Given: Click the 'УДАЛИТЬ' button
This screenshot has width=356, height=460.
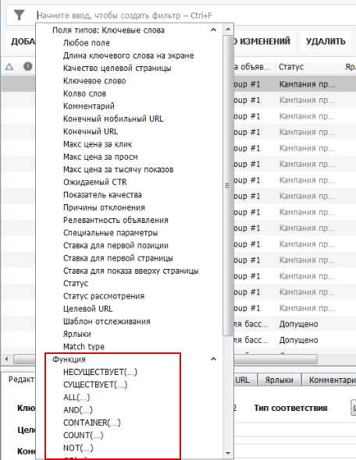Looking at the screenshot, I should tap(326, 41).
